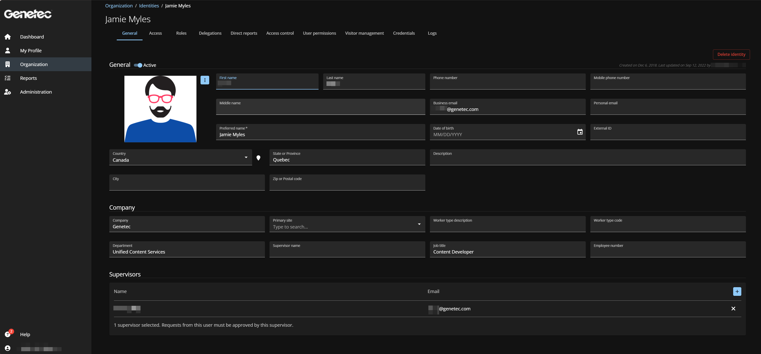
Task: Open the Date of birth calendar picker
Action: pos(580,132)
